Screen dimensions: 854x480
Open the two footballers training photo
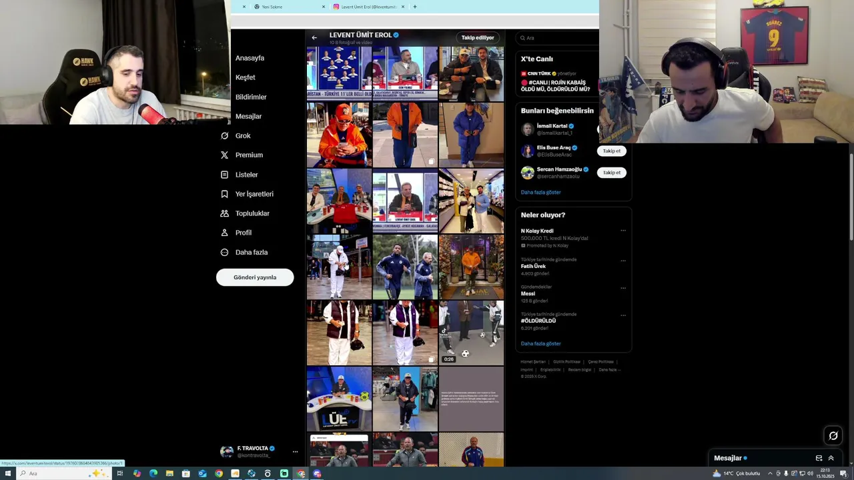pos(405,267)
